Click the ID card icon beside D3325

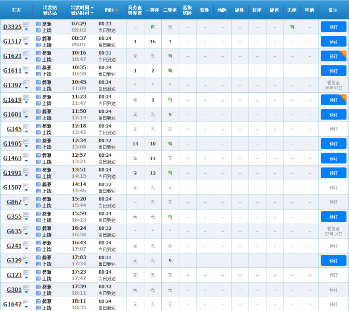(x=26, y=24)
